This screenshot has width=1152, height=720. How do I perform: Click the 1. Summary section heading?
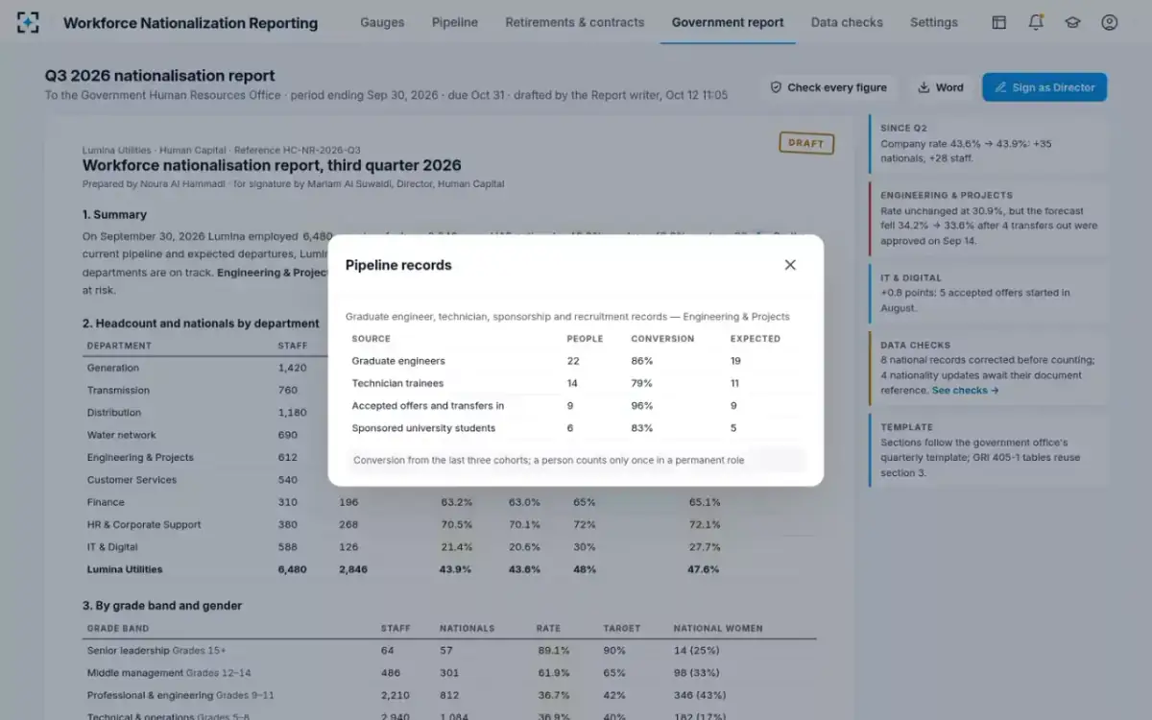(x=114, y=215)
